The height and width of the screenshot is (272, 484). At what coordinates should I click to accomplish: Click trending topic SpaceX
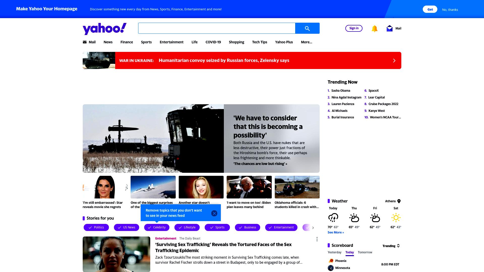(x=374, y=91)
